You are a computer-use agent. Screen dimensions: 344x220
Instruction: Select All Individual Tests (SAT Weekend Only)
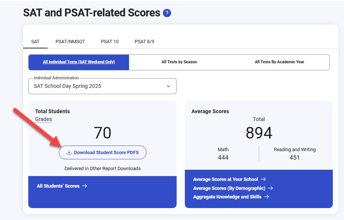[79, 62]
